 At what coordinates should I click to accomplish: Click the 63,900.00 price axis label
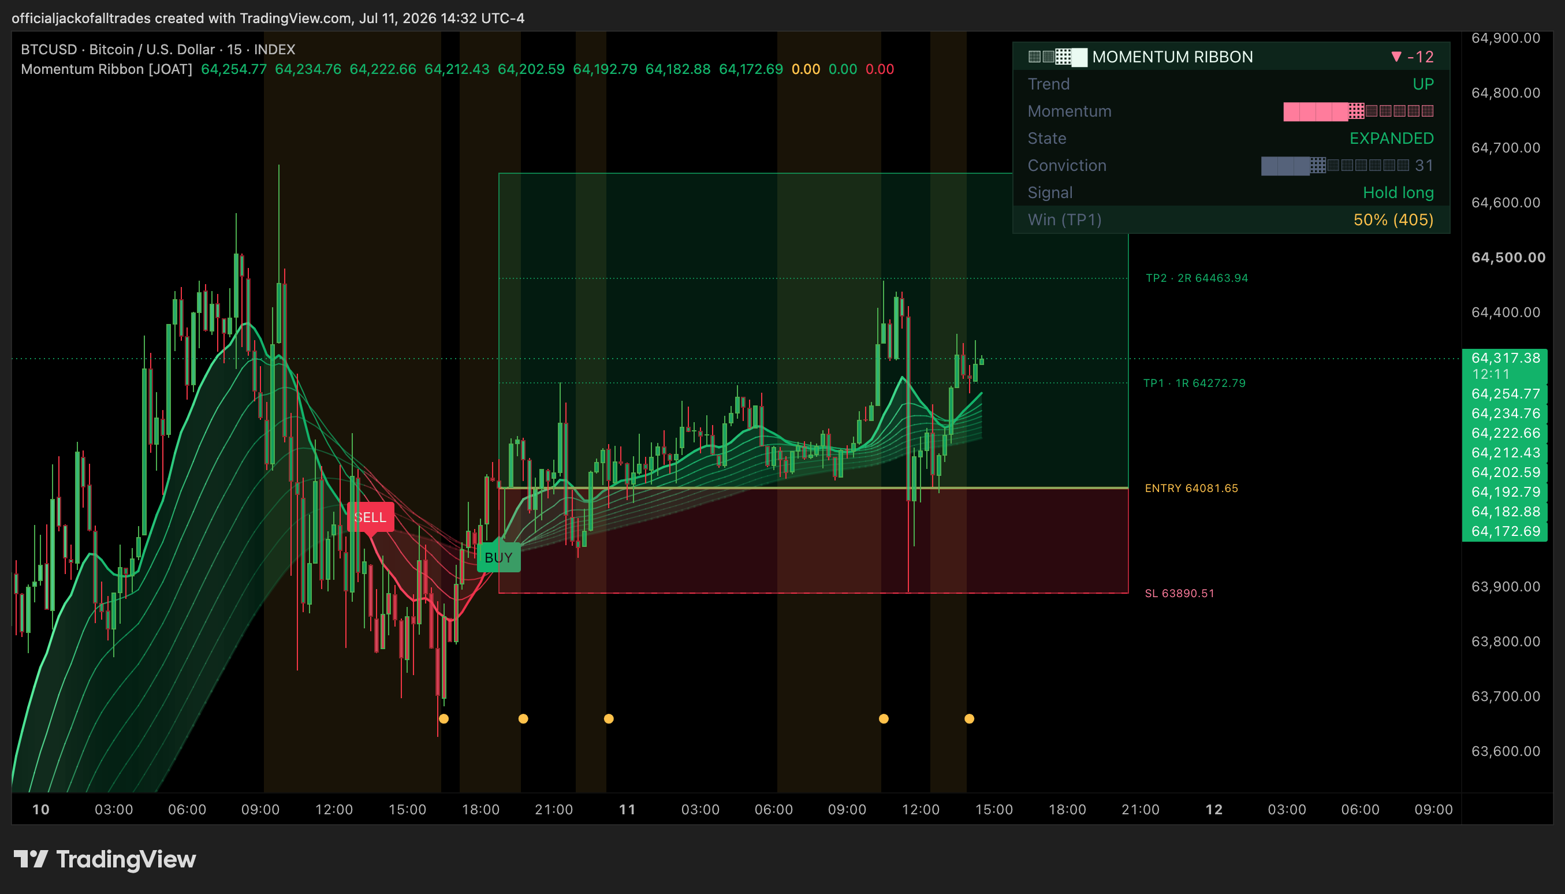pos(1506,586)
